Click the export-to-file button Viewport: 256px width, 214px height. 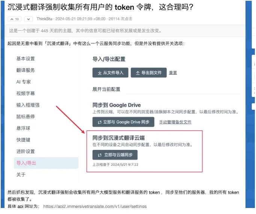click(x=149, y=73)
